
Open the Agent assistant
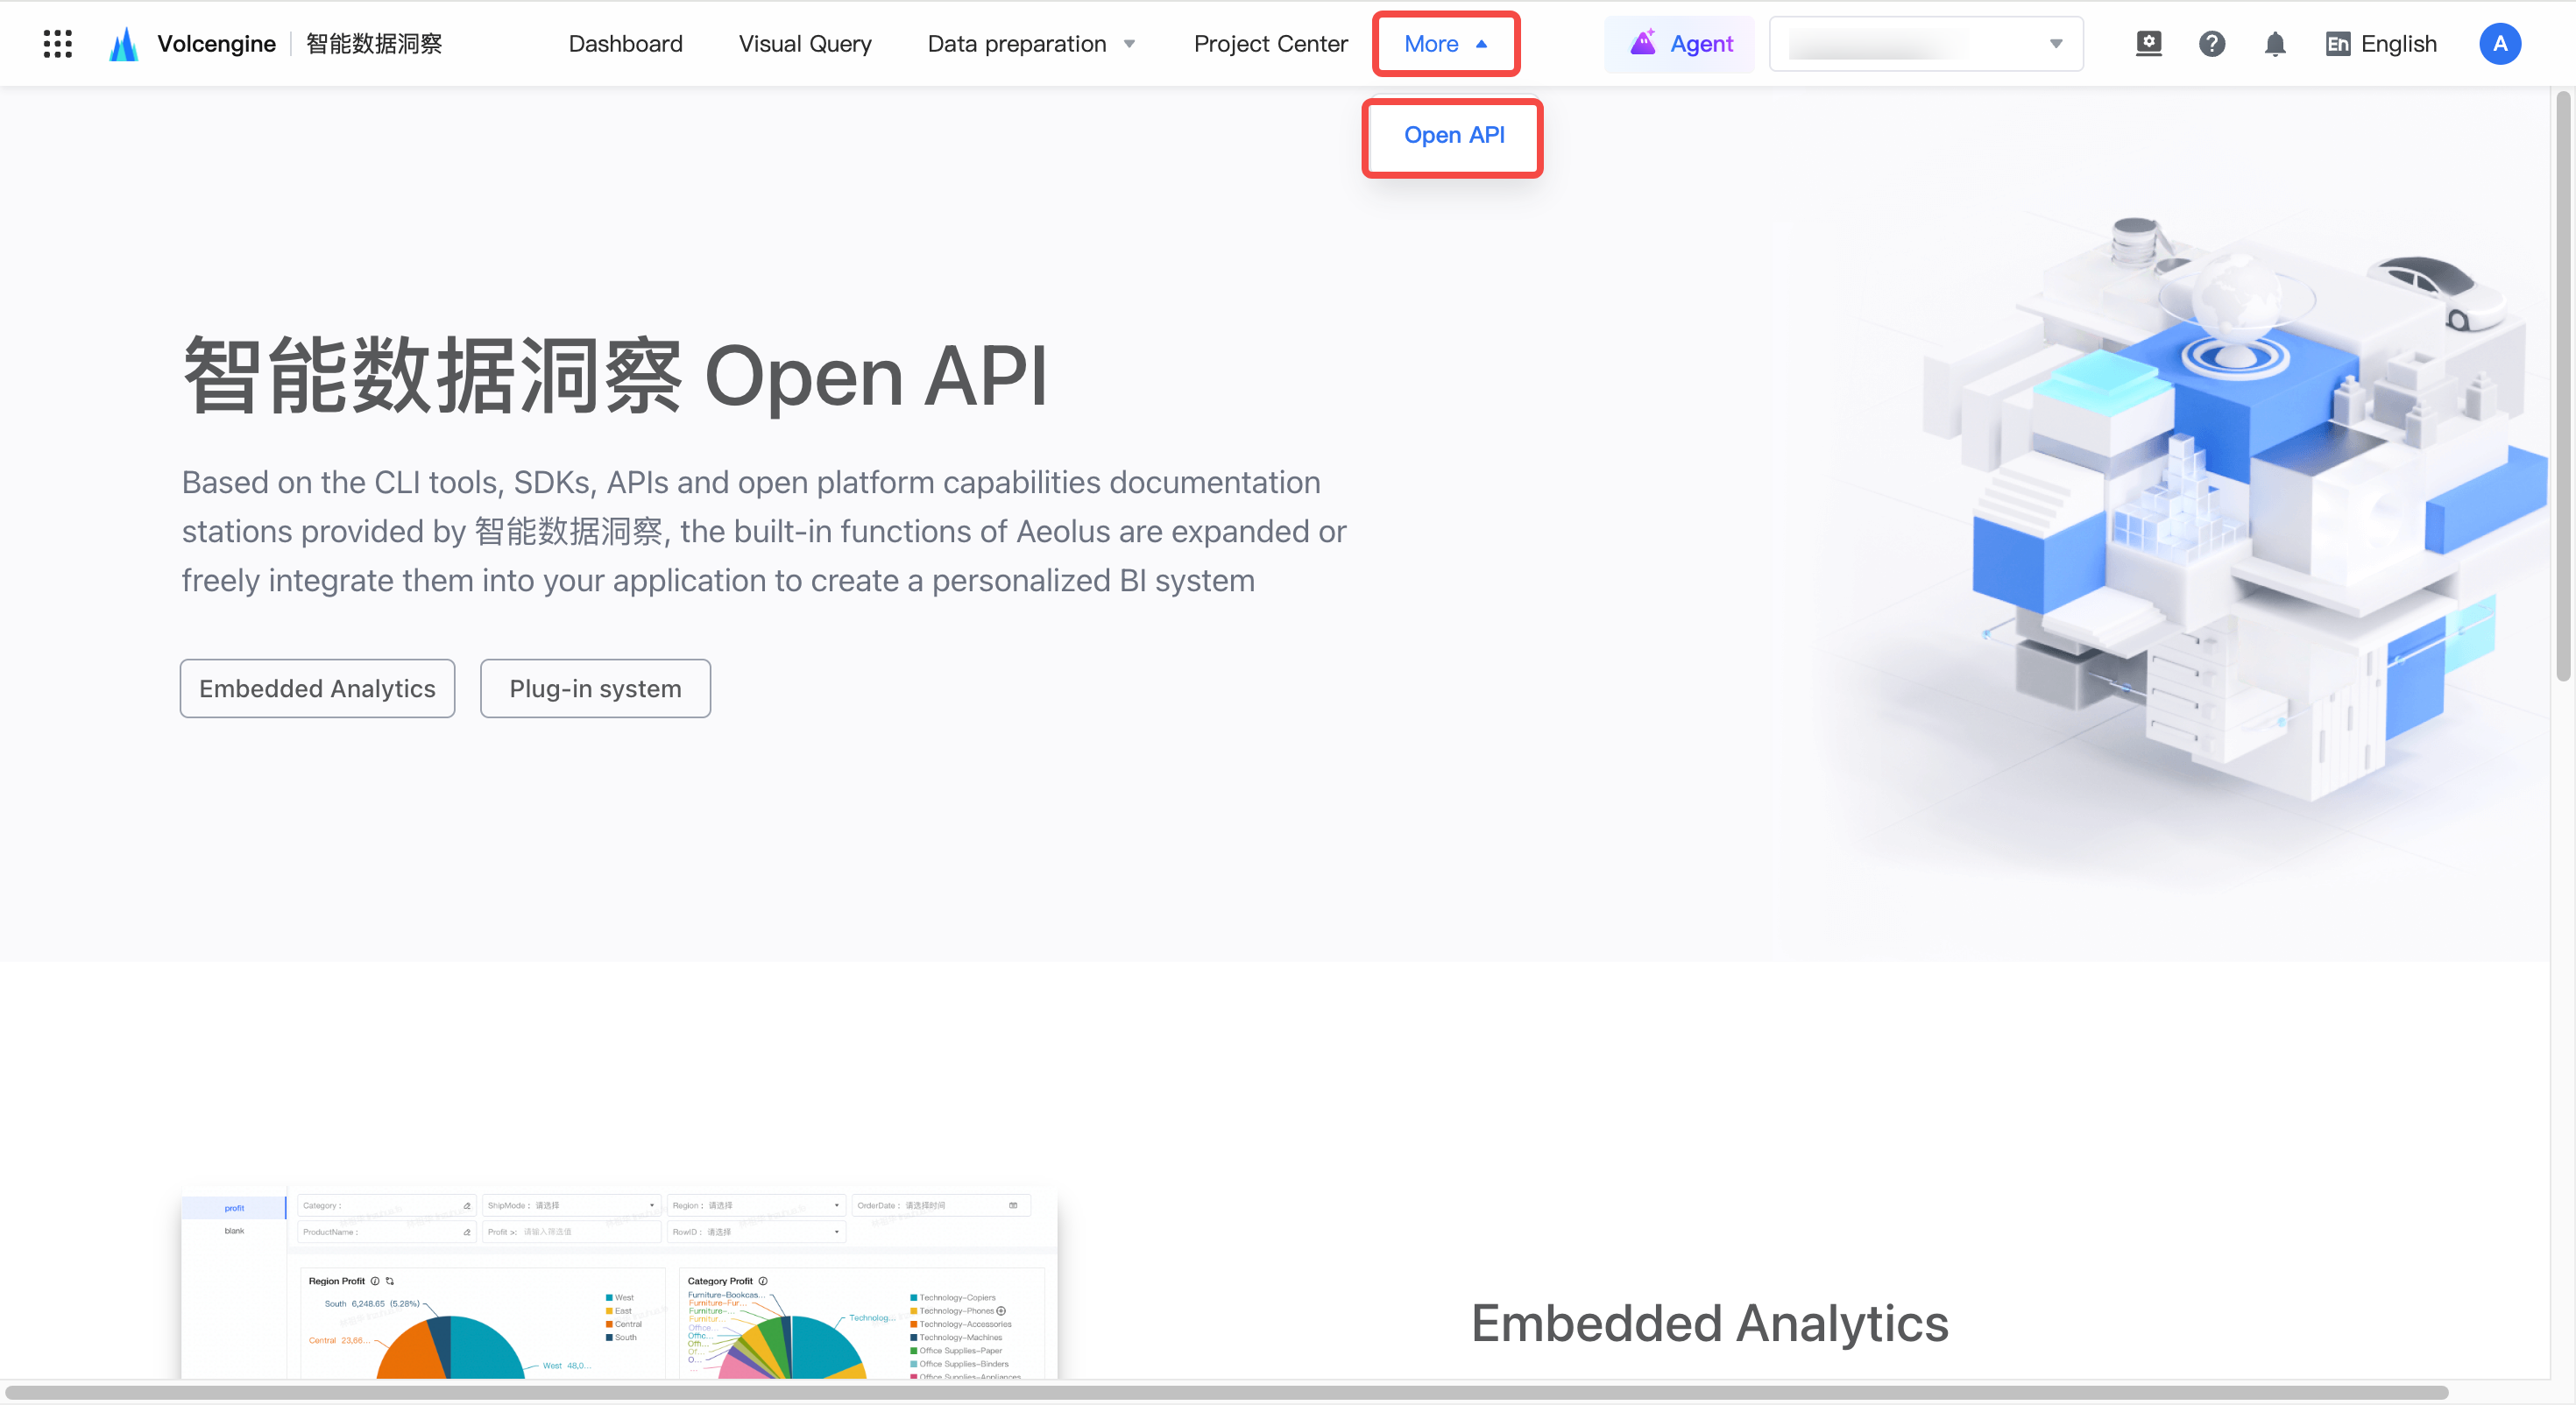click(x=1679, y=44)
